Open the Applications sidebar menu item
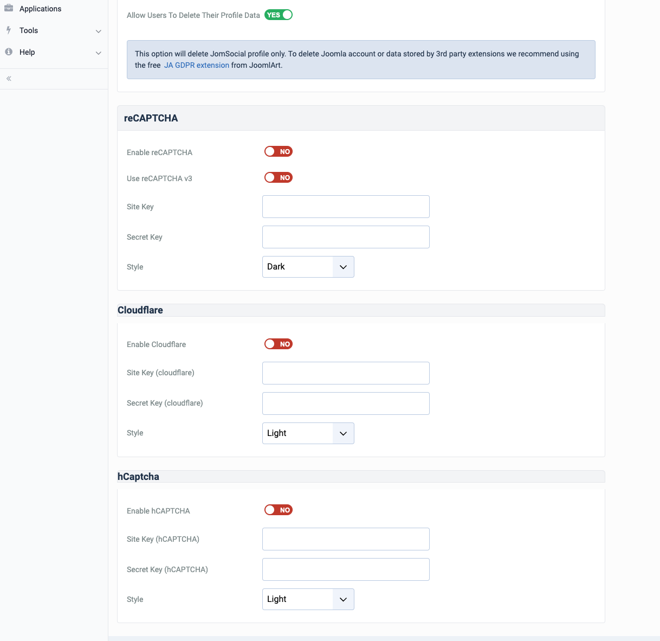660x641 pixels. coord(40,9)
